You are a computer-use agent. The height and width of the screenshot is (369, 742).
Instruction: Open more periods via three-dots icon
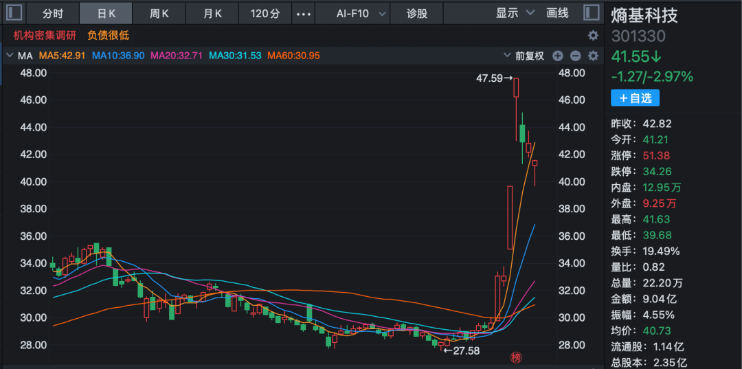(x=303, y=13)
